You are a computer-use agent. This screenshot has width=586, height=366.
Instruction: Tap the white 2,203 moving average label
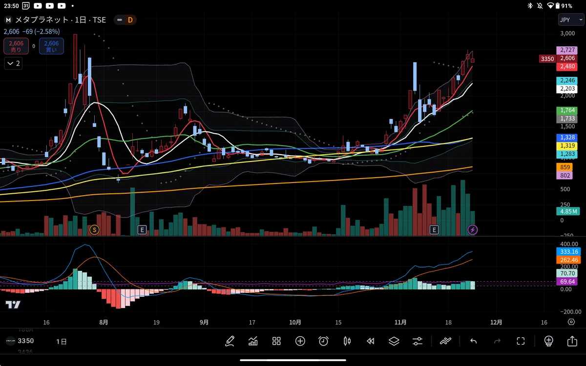(x=567, y=89)
